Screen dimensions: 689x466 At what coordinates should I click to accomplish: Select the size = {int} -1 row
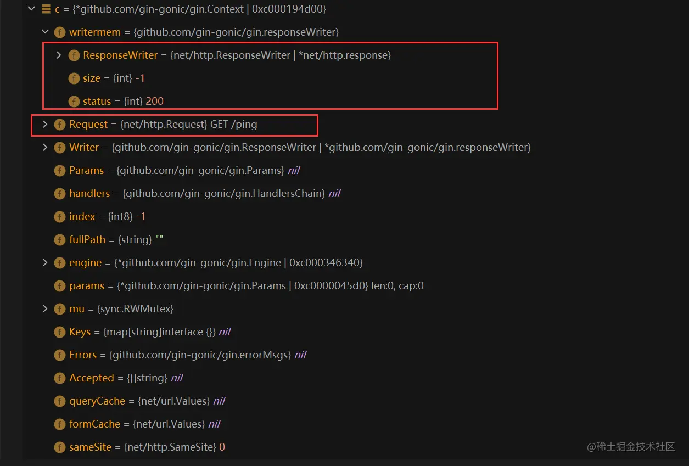[107, 78]
